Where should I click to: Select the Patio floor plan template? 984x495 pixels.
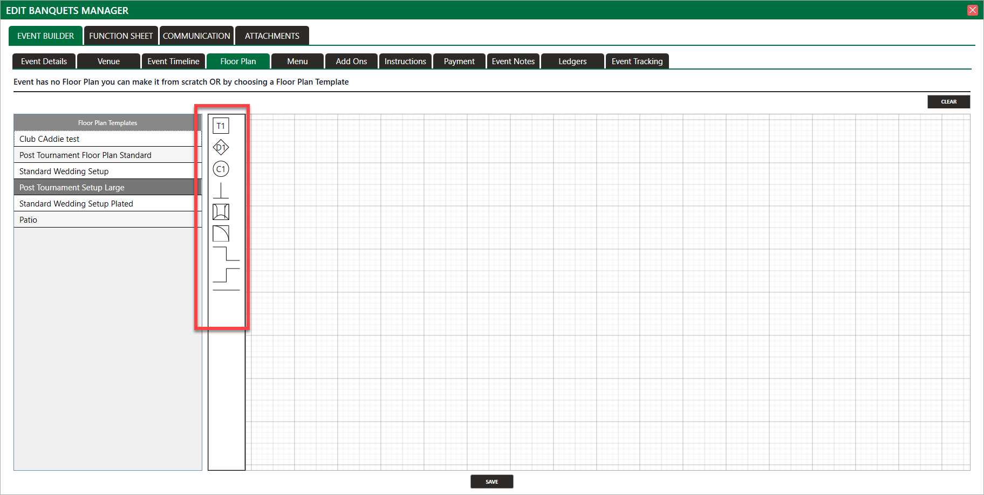pos(29,220)
